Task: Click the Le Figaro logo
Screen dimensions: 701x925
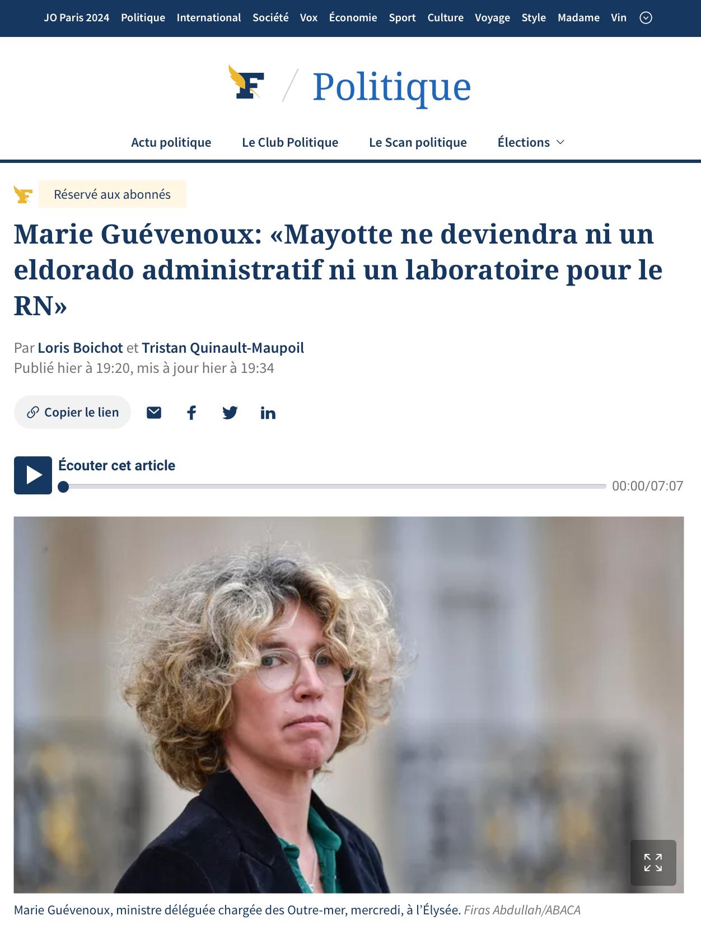Action: click(x=246, y=82)
